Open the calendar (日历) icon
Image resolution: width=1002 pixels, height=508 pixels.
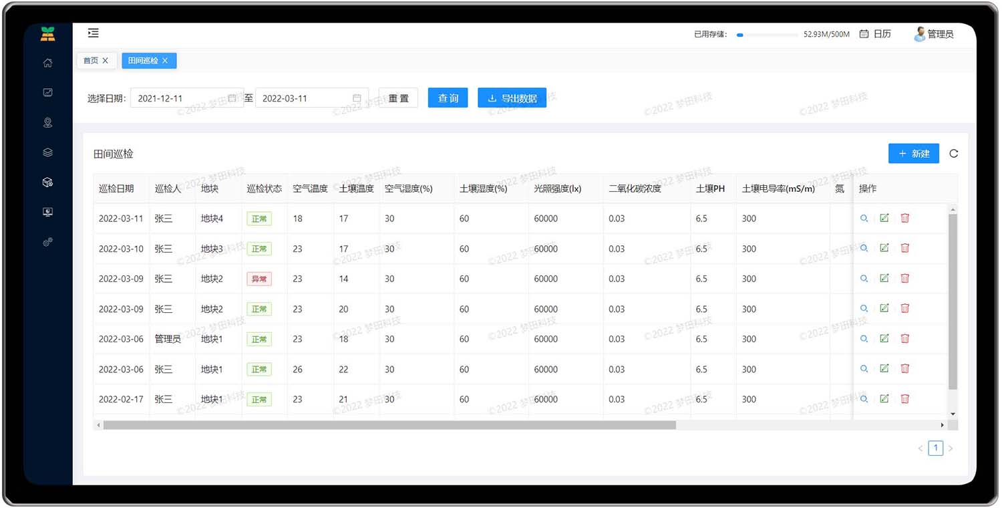click(864, 33)
